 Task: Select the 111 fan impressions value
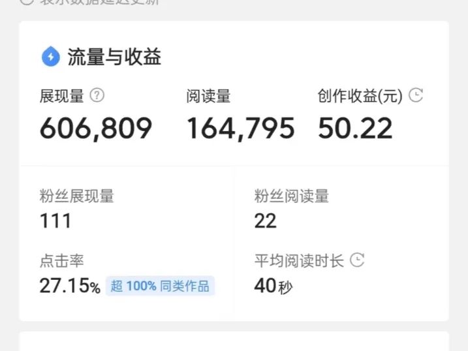[x=55, y=221]
